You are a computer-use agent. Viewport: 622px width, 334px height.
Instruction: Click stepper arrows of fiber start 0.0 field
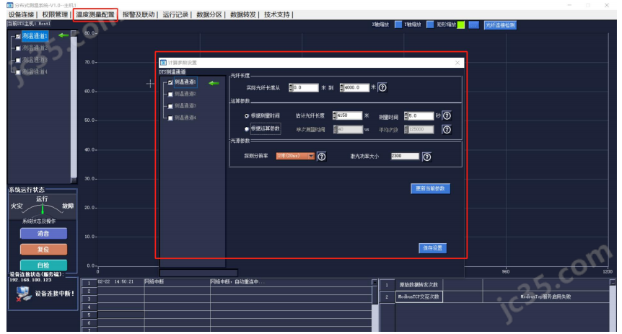[x=291, y=88]
